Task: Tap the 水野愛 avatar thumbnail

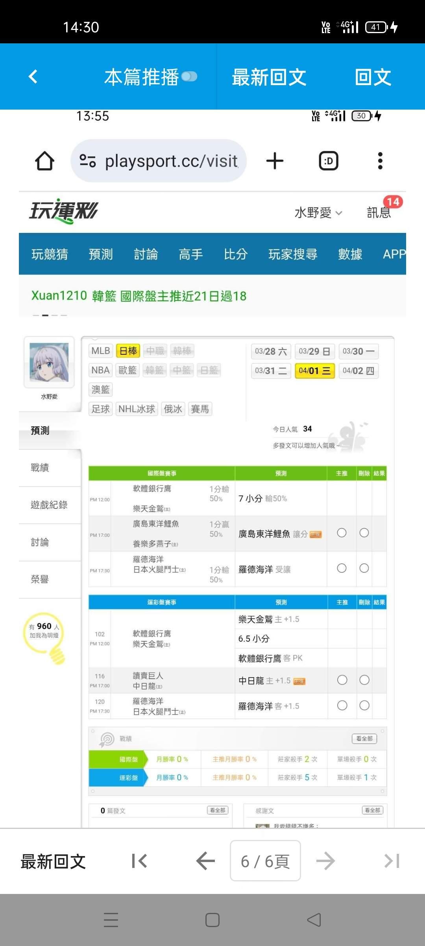Action: 49,362
